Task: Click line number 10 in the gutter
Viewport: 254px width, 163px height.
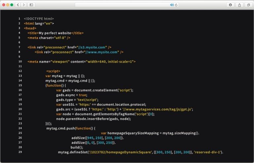Action: point(20,62)
